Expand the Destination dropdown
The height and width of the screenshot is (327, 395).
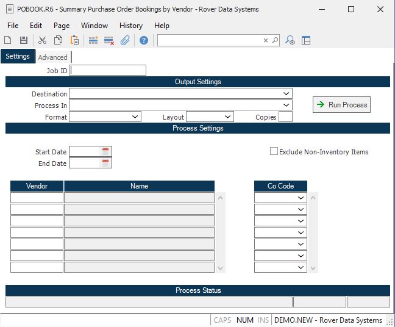click(286, 94)
